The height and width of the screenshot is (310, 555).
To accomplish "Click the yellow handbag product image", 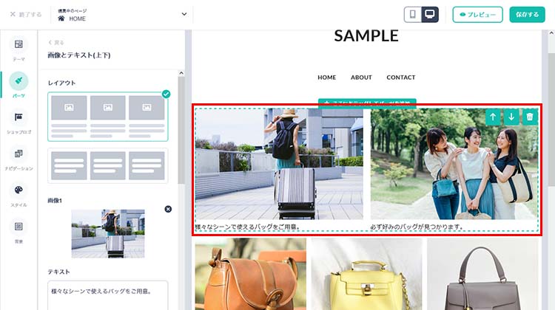I will point(367,274).
